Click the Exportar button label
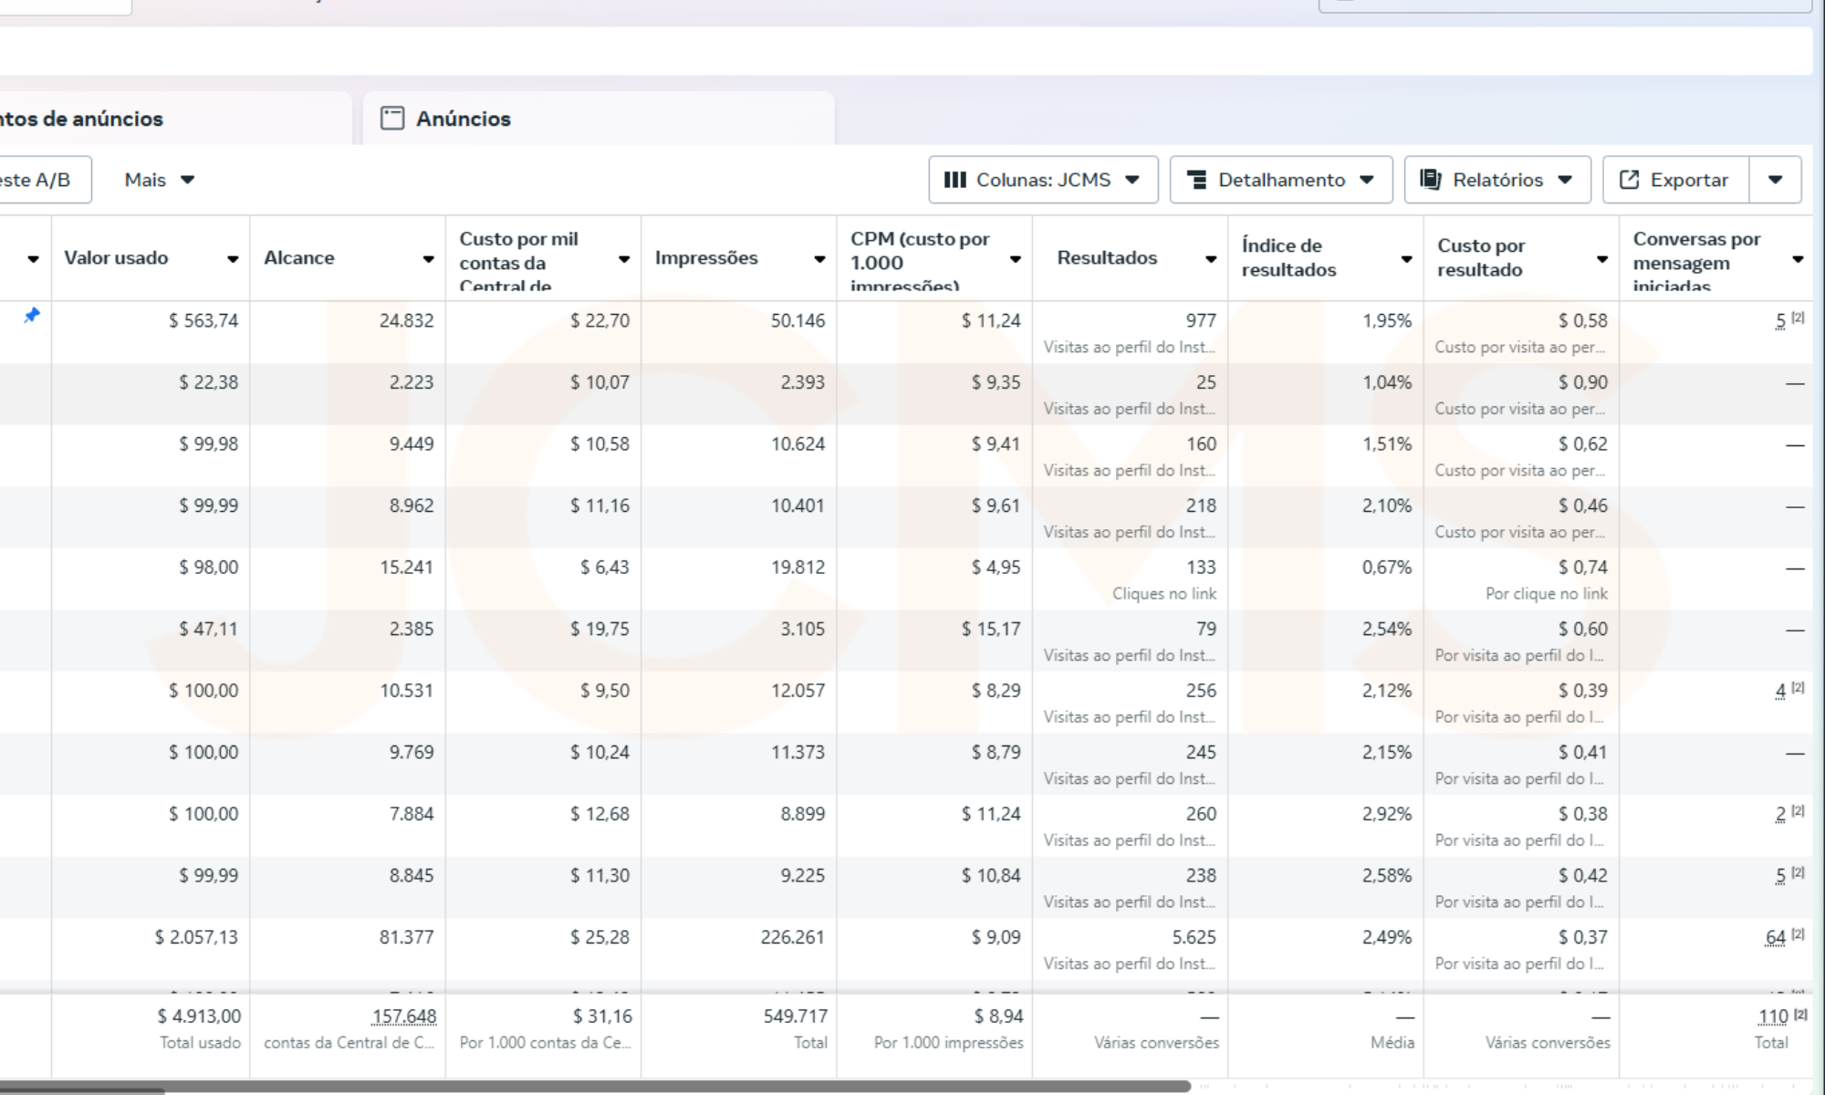The width and height of the screenshot is (1825, 1095). tap(1689, 180)
